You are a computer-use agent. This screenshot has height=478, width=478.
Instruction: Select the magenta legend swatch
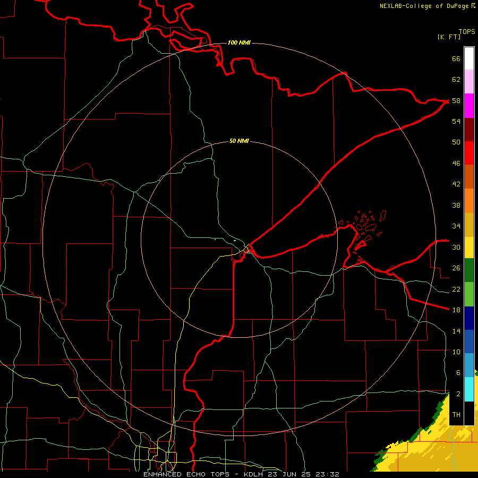coord(469,106)
